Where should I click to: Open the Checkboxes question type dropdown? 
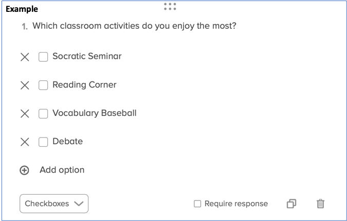[54, 203]
